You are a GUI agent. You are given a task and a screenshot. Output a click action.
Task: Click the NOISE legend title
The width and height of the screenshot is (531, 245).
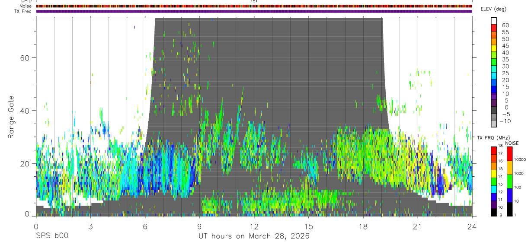512,143
